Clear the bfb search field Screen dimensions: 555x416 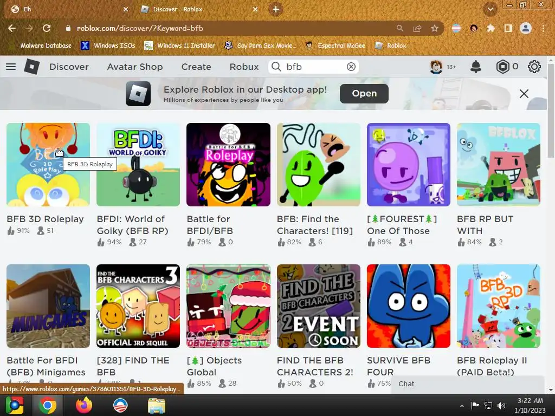[351, 67]
